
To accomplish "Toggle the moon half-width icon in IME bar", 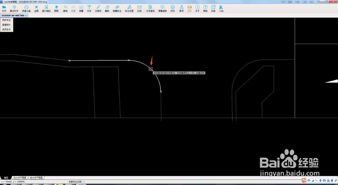I will point(313,181).
